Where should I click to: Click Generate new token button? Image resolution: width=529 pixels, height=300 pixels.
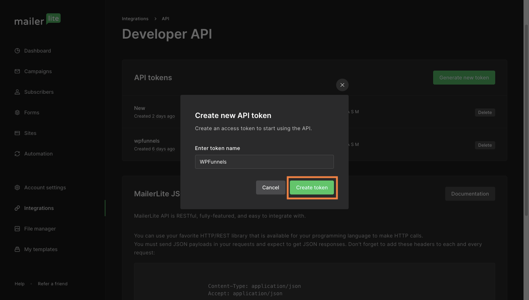pyautogui.click(x=464, y=78)
